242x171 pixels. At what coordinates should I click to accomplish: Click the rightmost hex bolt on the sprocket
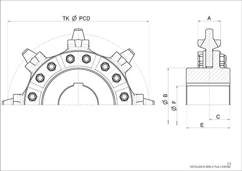tap(124, 96)
